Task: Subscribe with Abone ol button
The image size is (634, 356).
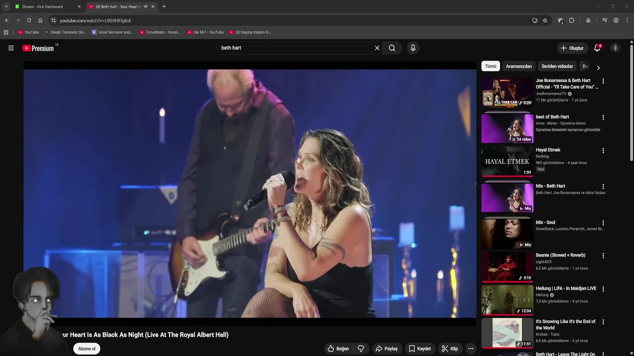Action: [87, 349]
